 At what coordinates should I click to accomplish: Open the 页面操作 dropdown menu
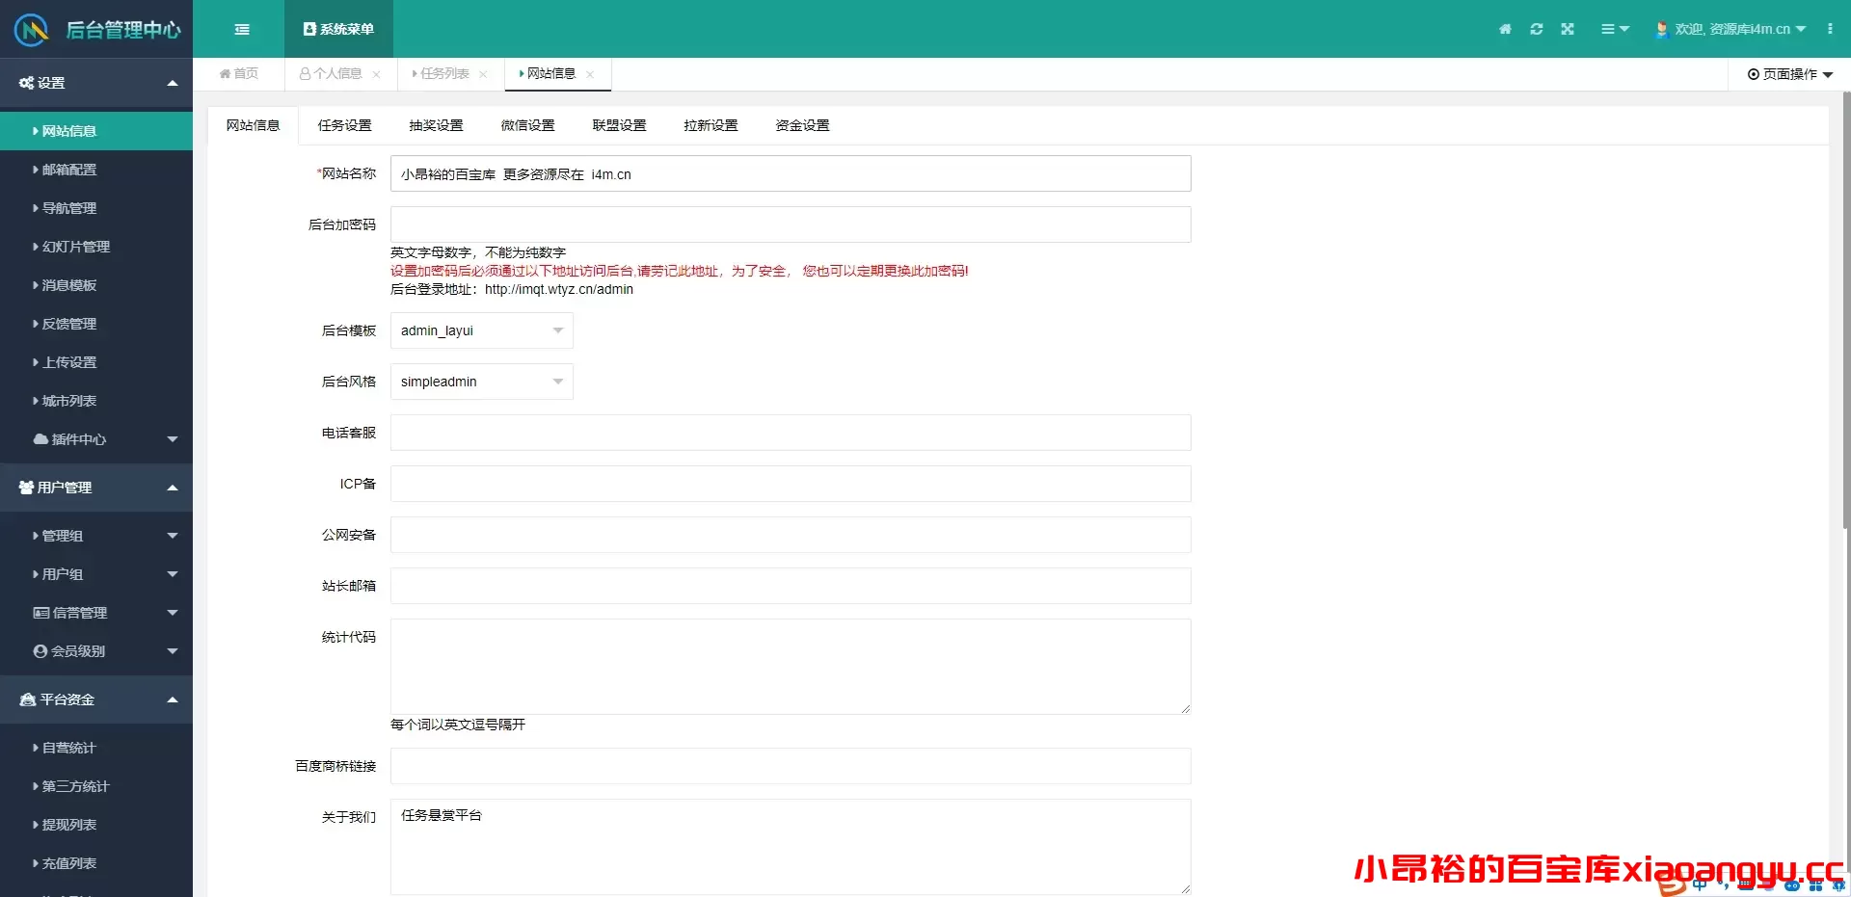pyautogui.click(x=1788, y=74)
